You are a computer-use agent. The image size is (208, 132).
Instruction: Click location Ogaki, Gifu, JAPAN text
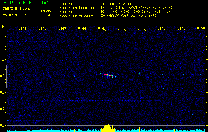point(137,8)
